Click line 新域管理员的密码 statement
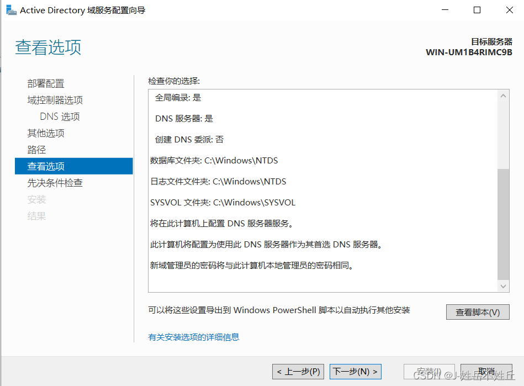This screenshot has height=386, width=524. pos(252,266)
